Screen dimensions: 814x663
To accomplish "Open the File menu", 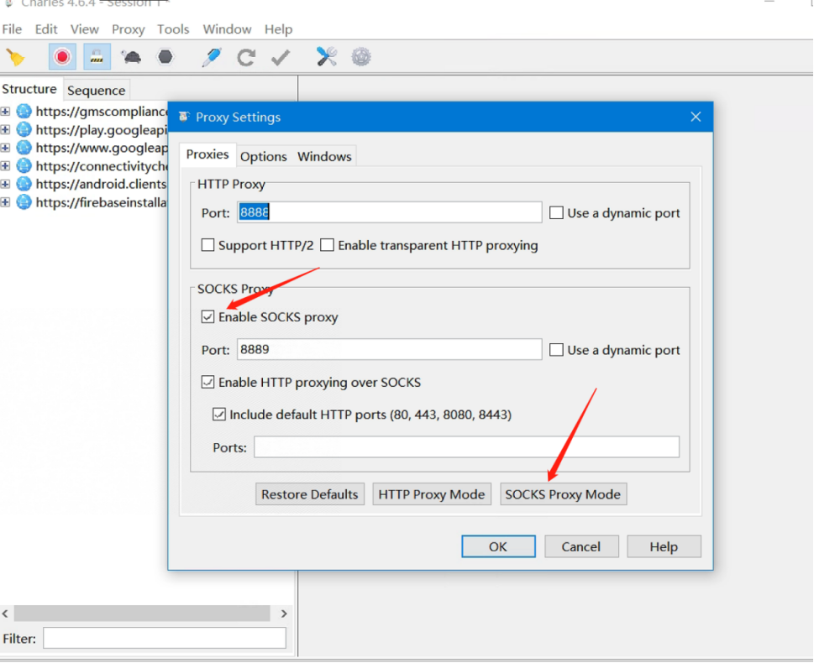I will pos(12,29).
